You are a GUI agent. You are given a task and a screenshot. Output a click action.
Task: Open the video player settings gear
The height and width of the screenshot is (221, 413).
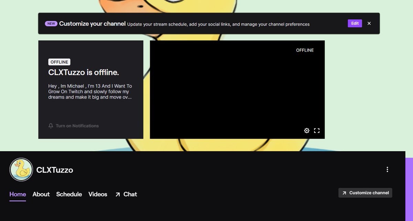[x=307, y=130]
